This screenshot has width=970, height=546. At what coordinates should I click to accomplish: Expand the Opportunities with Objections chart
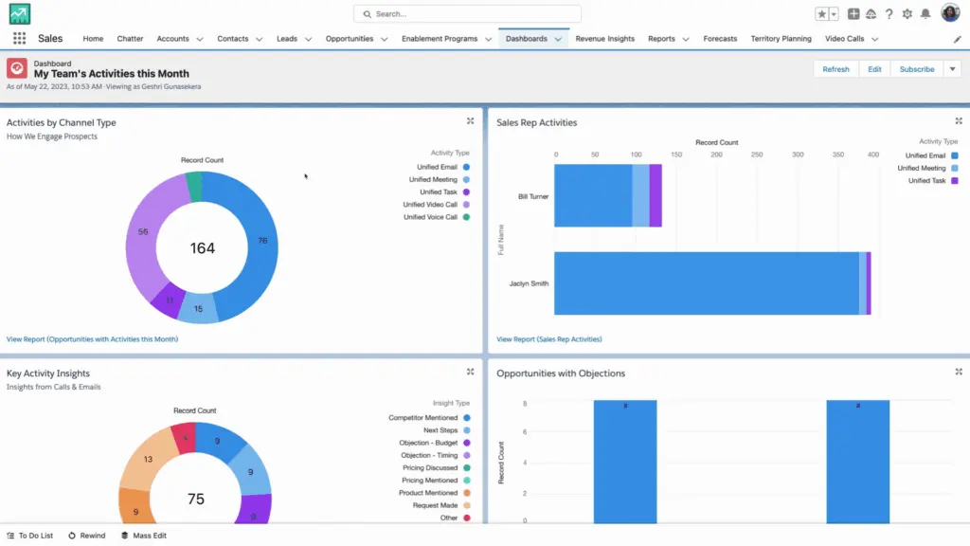[959, 372]
